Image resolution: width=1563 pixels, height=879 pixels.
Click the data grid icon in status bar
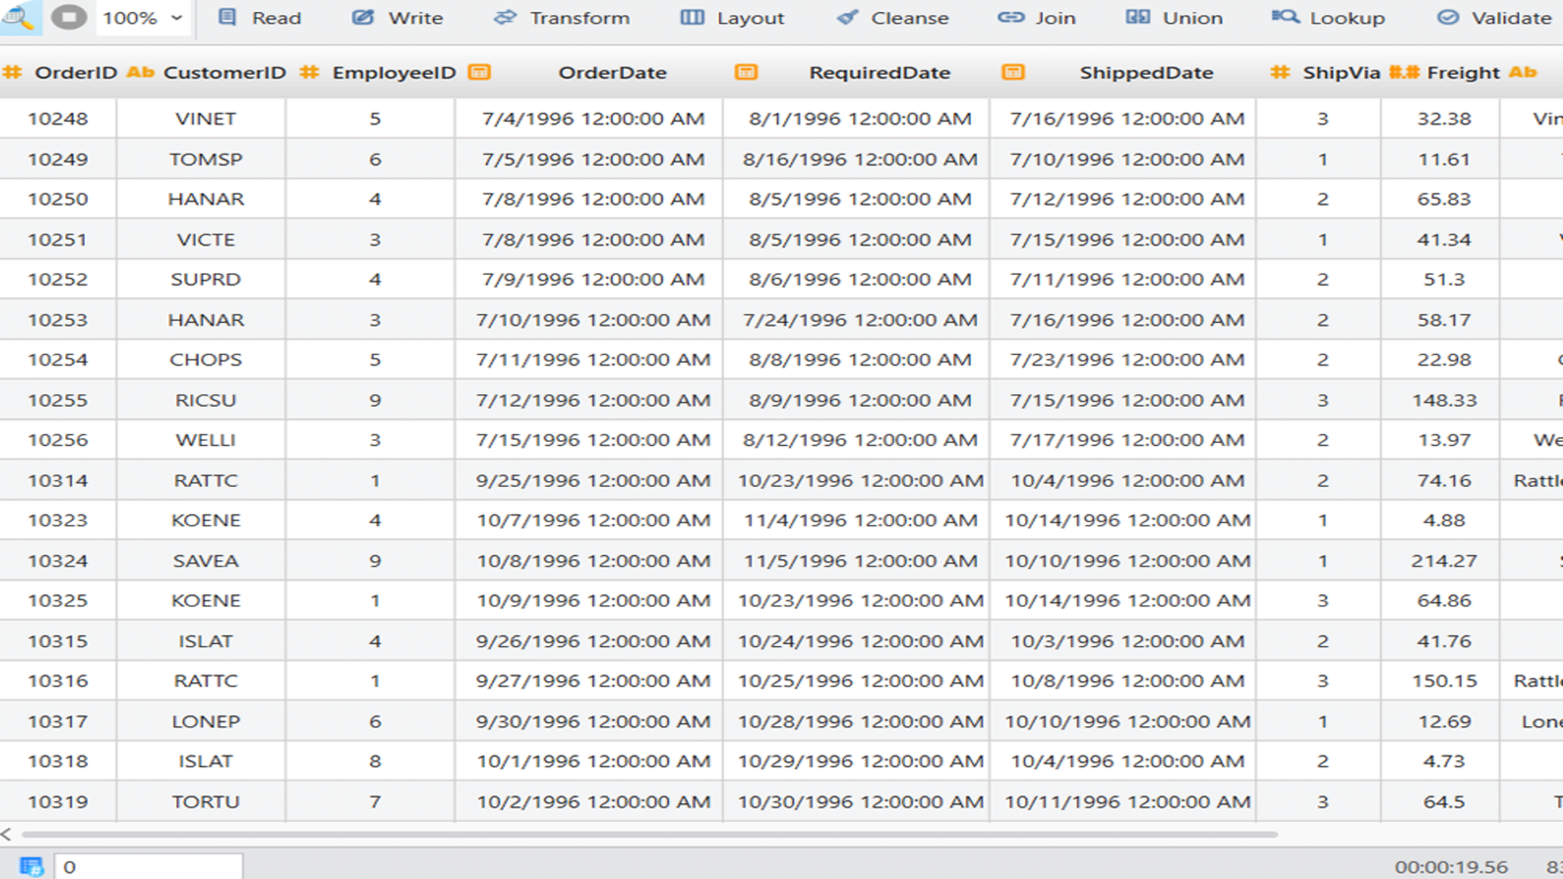(x=31, y=867)
